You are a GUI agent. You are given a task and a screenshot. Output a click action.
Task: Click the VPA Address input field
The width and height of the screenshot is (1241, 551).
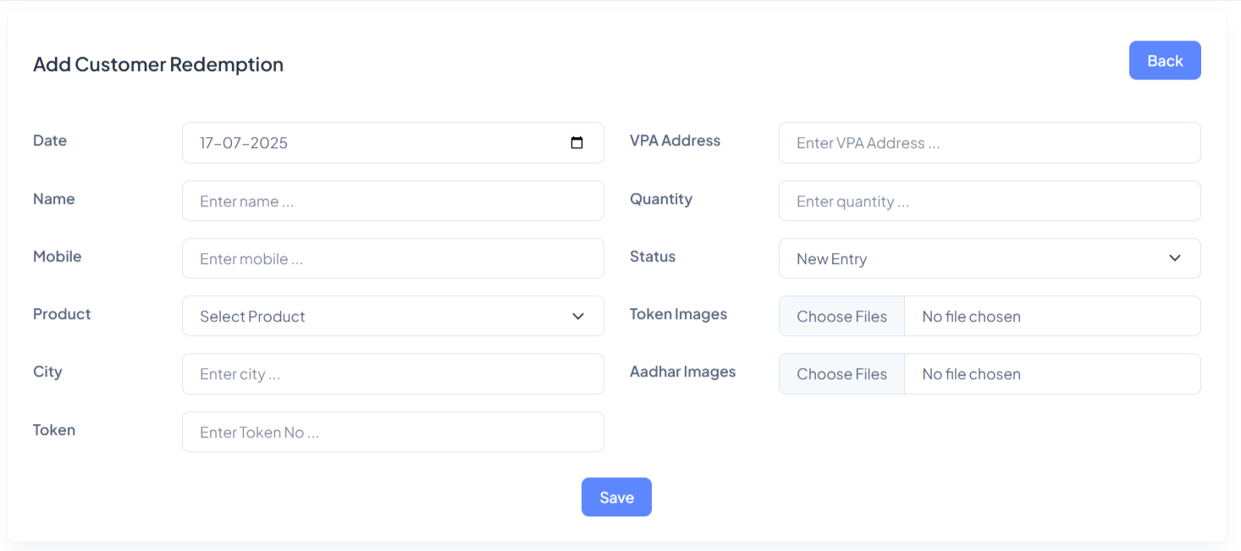point(990,142)
